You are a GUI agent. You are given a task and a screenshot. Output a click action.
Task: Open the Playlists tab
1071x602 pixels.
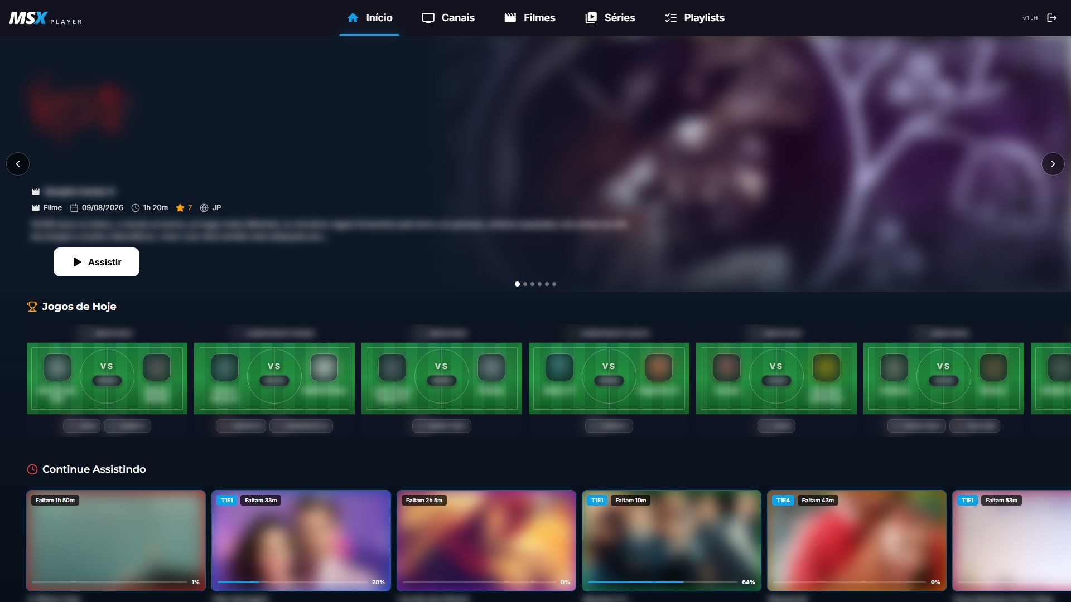(694, 18)
